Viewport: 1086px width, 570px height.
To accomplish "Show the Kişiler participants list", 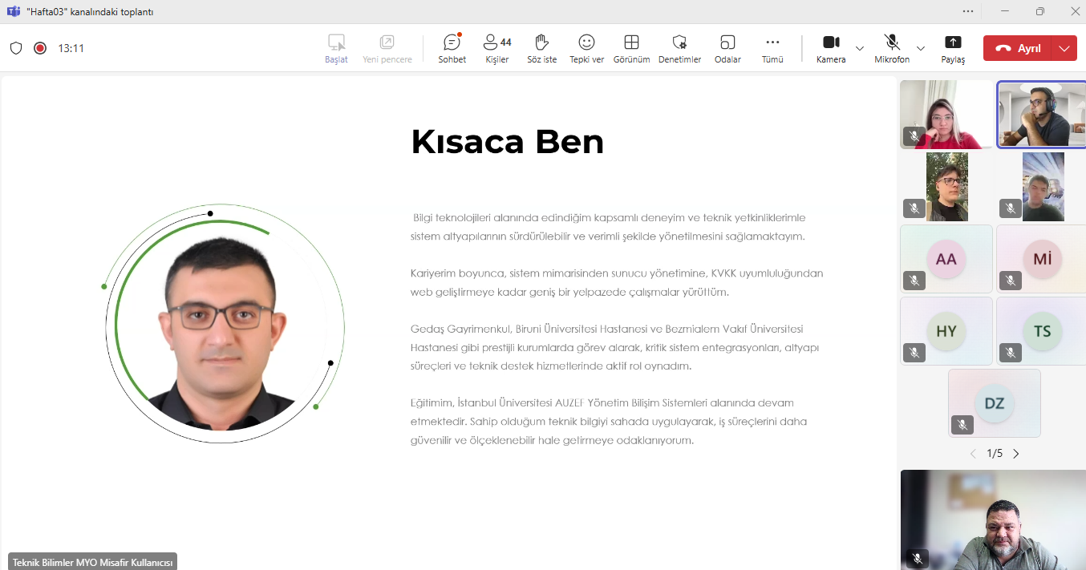I will tap(496, 48).
